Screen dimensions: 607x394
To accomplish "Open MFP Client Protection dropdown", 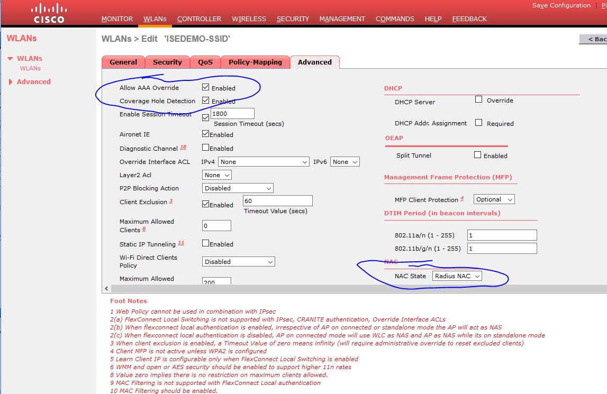I will [x=494, y=199].
